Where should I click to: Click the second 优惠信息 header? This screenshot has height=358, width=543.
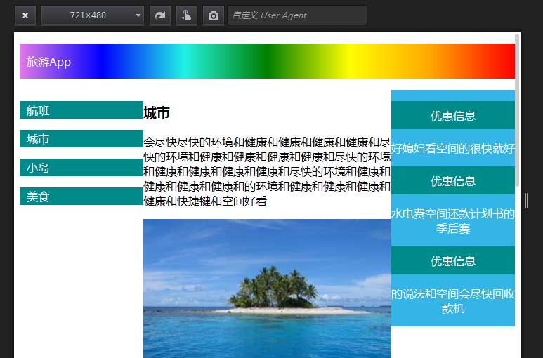(453, 180)
